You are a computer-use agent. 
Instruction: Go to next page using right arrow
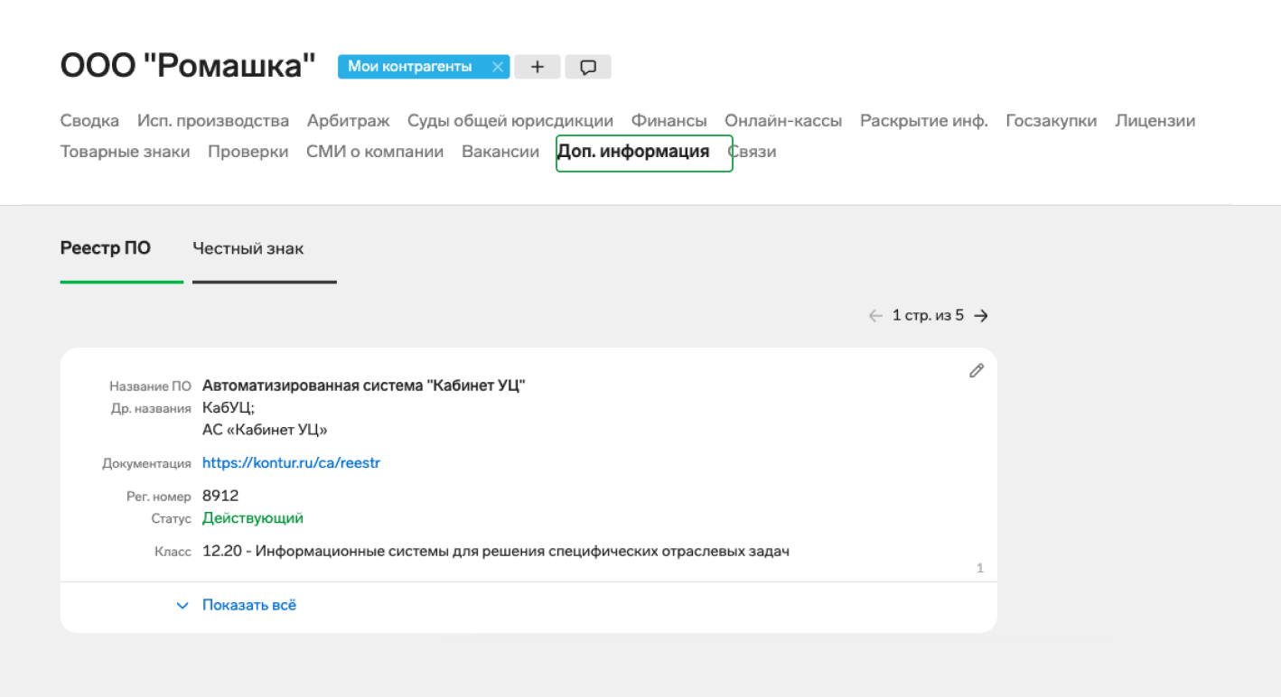[x=982, y=315]
